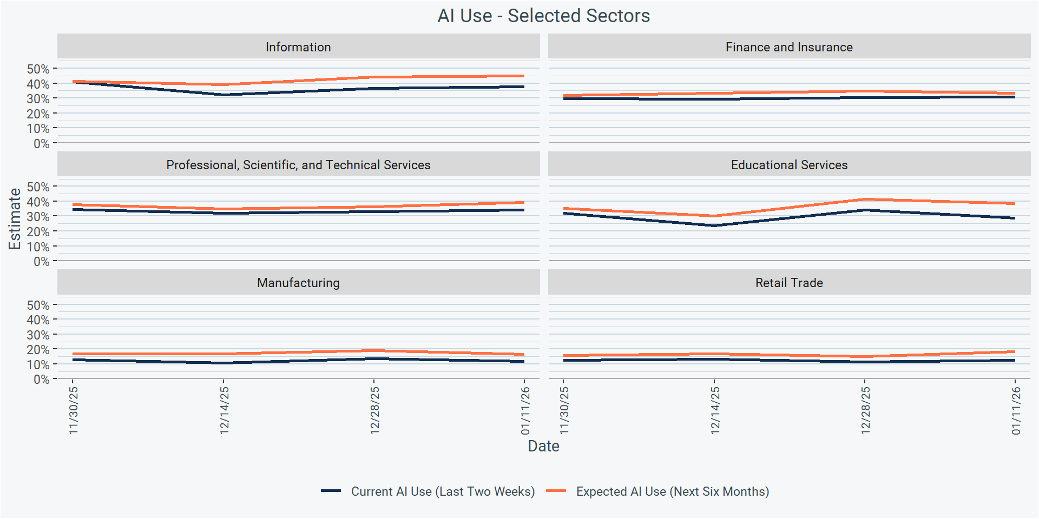The width and height of the screenshot is (1039, 519).
Task: Click the 30% tick label beside Professional Services chart
Action: click(x=38, y=217)
